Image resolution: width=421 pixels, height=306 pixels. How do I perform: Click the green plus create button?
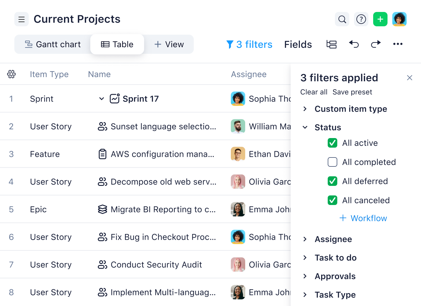380,19
